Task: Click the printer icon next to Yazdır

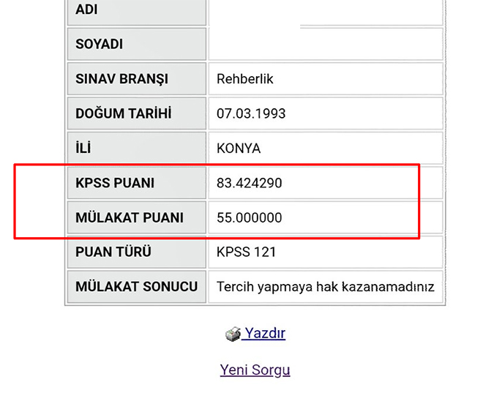Action: tap(233, 334)
